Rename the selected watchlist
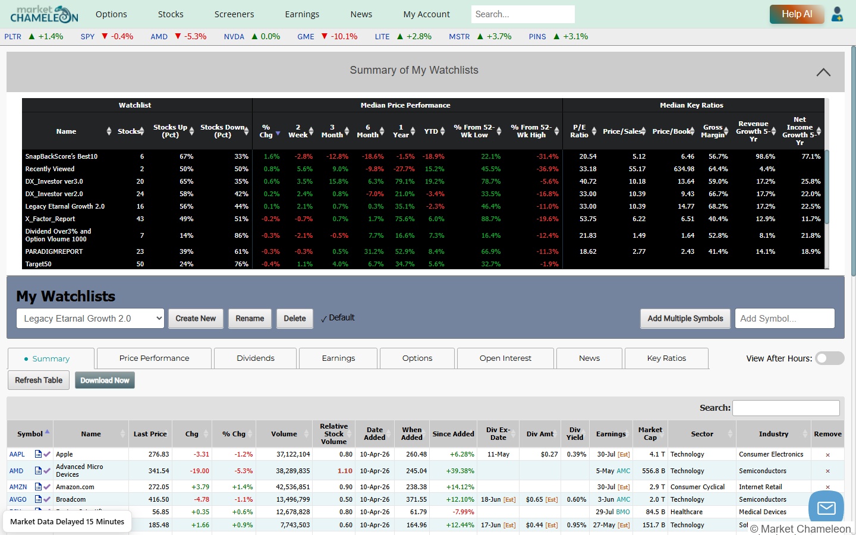The image size is (856, 535). (x=250, y=319)
